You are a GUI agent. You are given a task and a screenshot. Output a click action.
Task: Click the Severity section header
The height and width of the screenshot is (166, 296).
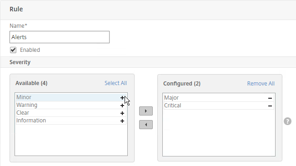coord(20,62)
